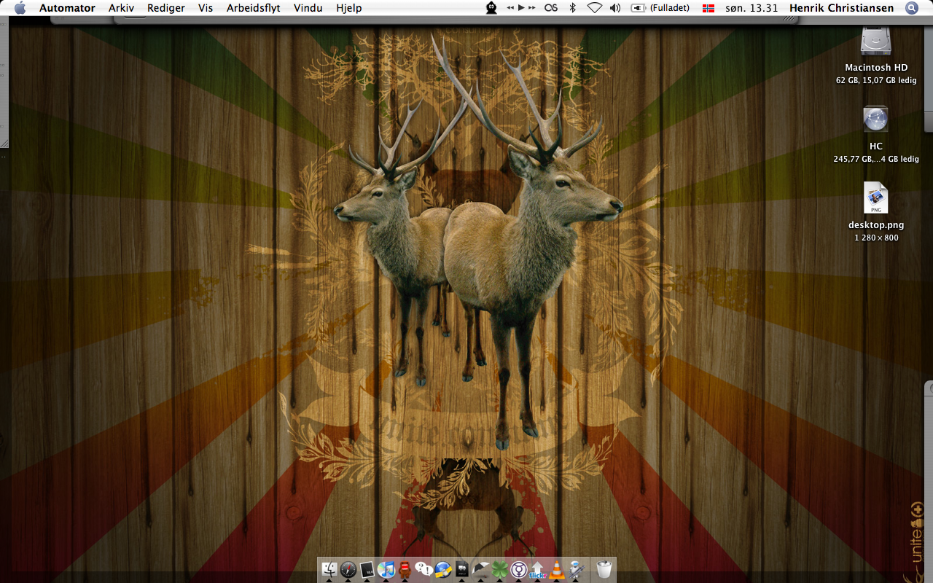Open the battery status (Fulladet) menu
This screenshot has height=583, width=933.
pos(660,8)
